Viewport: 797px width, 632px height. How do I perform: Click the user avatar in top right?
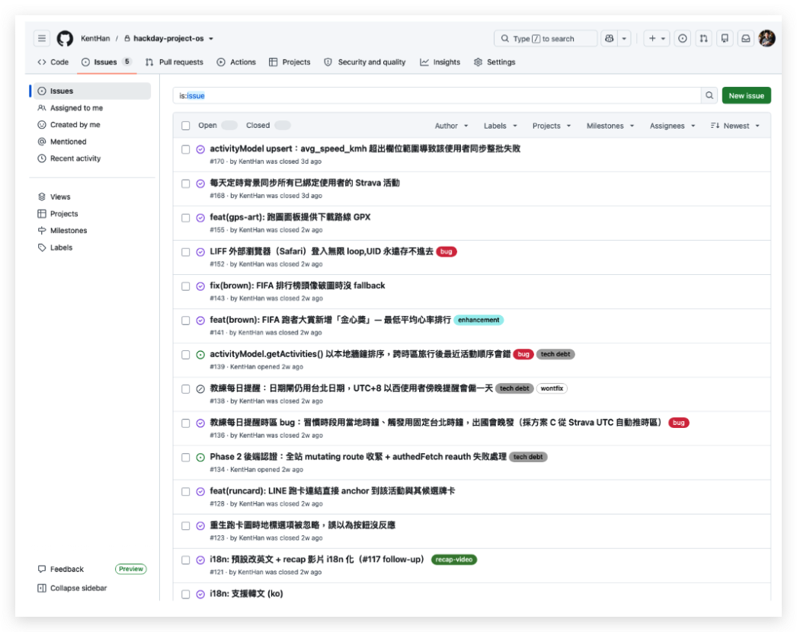(x=767, y=39)
